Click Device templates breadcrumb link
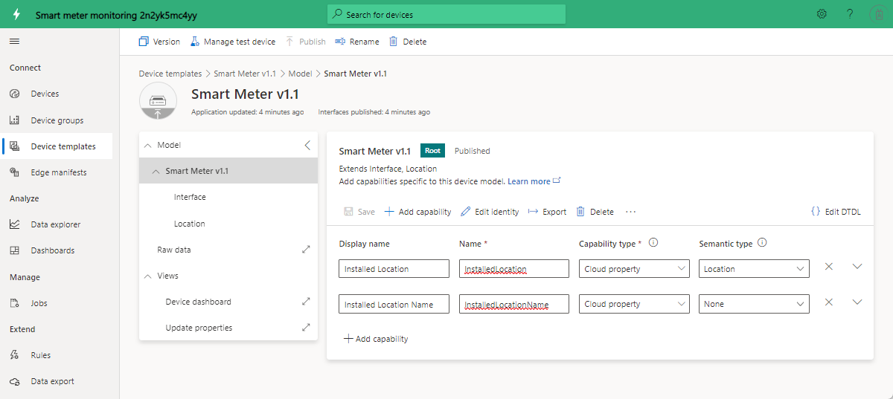This screenshot has height=399, width=893. tap(170, 74)
